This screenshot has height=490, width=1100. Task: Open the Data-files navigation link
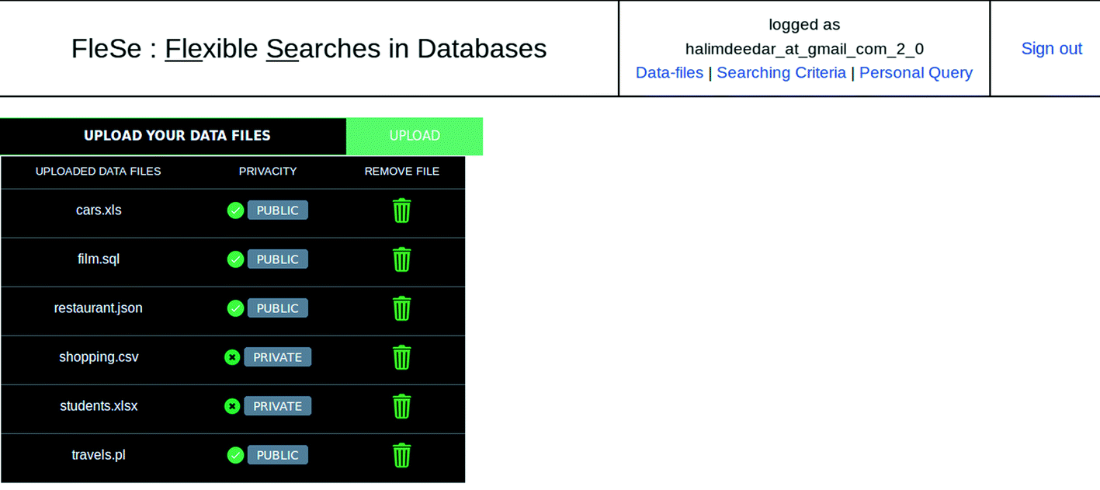point(669,72)
